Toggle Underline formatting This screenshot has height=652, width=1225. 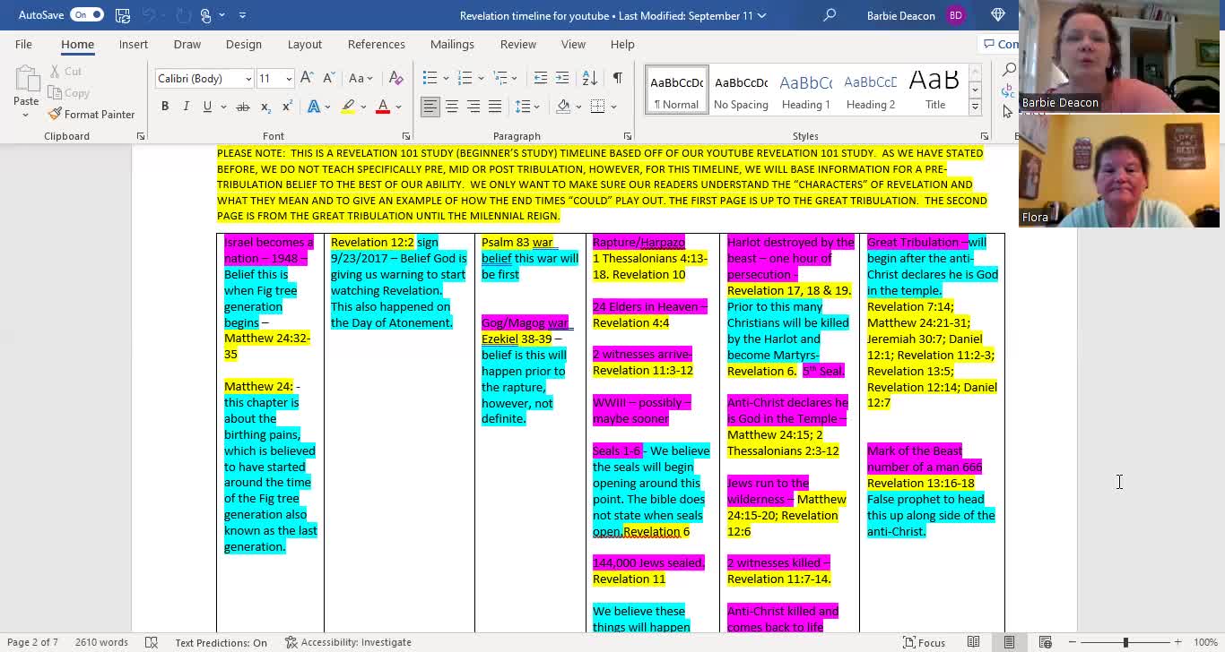coord(207,107)
